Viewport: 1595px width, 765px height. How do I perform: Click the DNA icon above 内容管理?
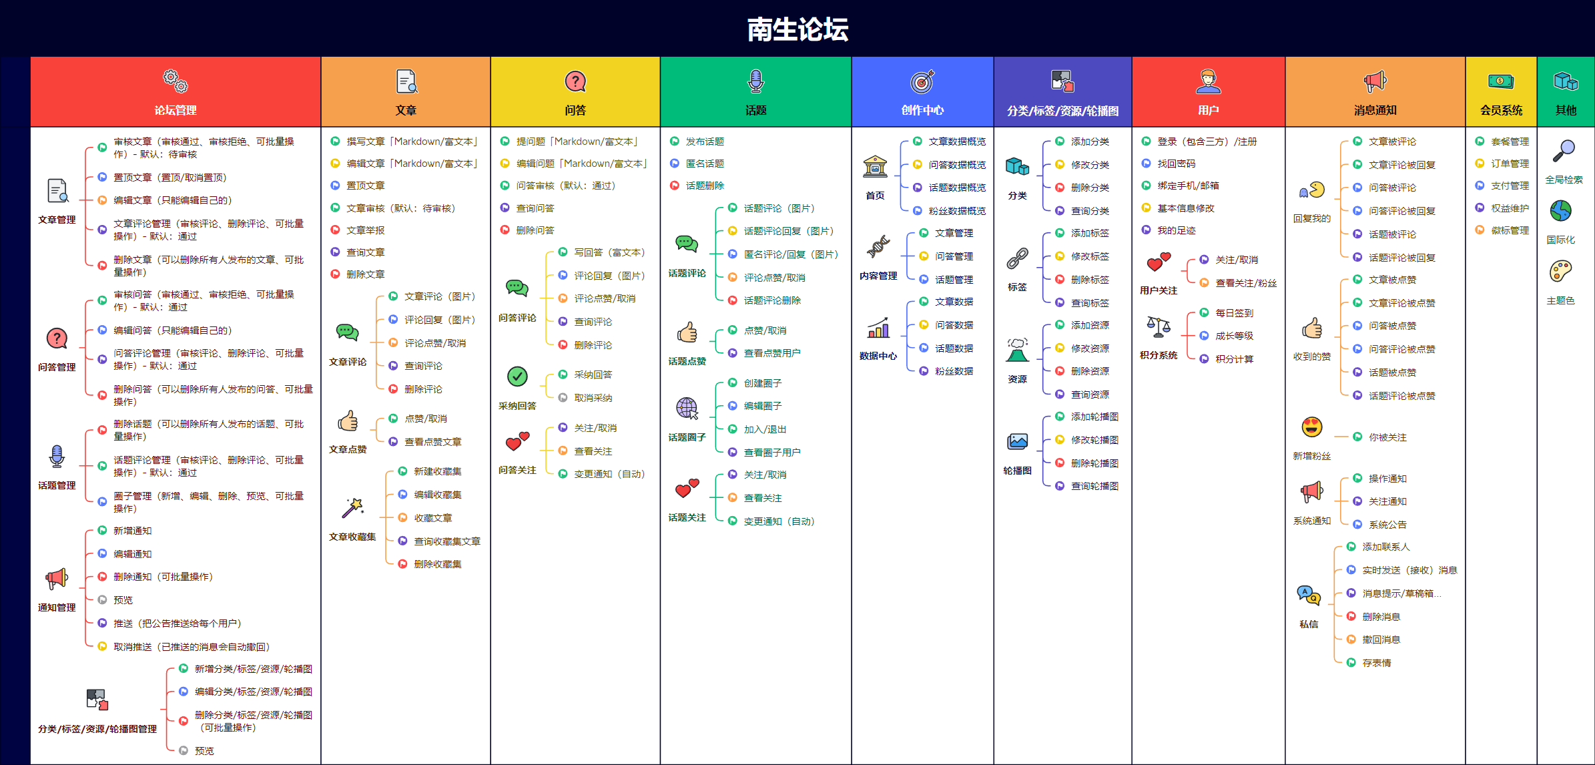878,246
